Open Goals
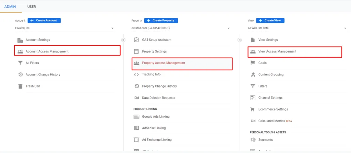Viewport: 351px width, 153px height. 263,63
